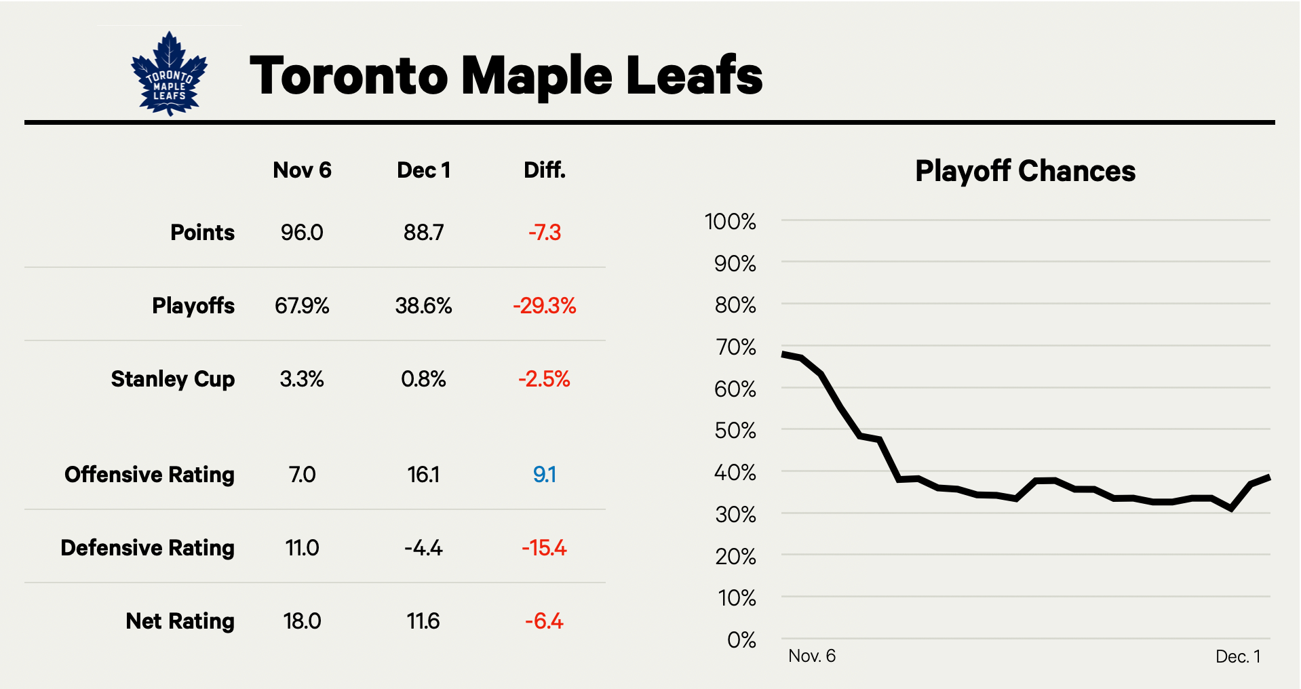This screenshot has height=689, width=1301.
Task: Click the Playoff Chances chart title
Action: point(1025,171)
